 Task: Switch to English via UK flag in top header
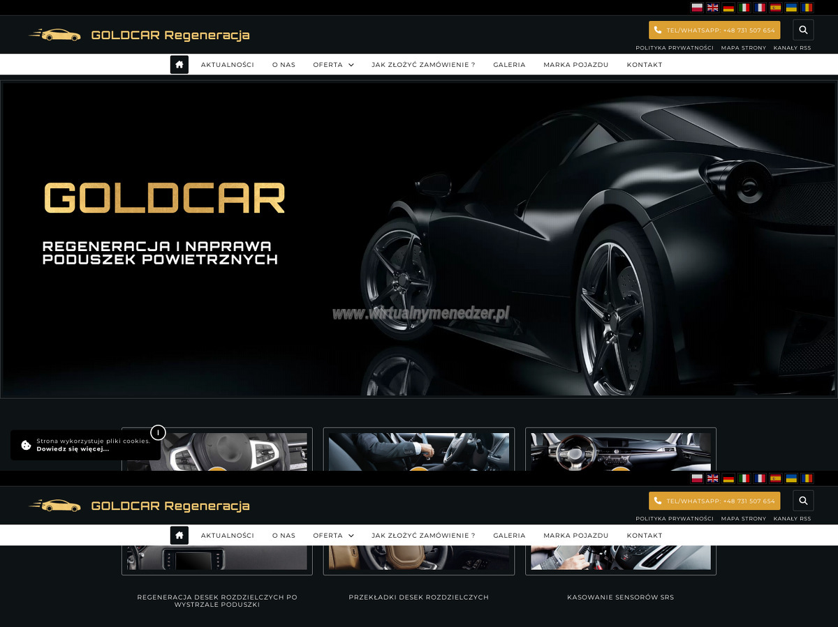pyautogui.click(x=712, y=8)
